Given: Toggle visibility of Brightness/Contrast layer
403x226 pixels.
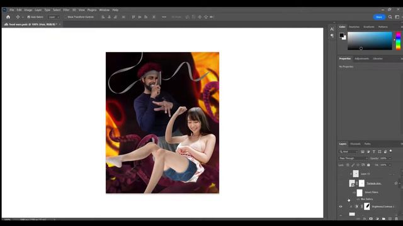Looking at the screenshot, I should [x=341, y=207].
